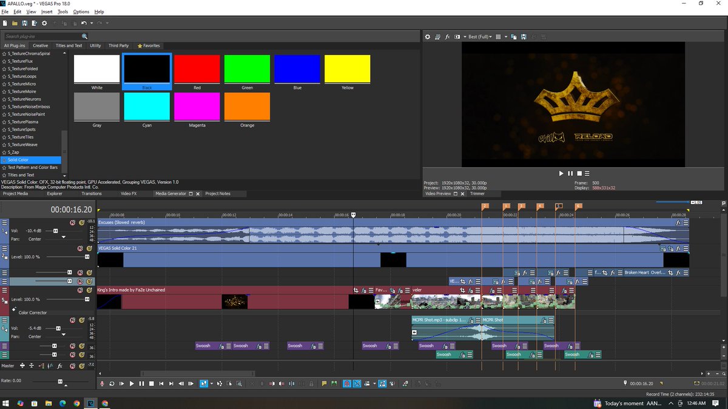Copy preview snapshot to clipboard icon

click(x=514, y=37)
